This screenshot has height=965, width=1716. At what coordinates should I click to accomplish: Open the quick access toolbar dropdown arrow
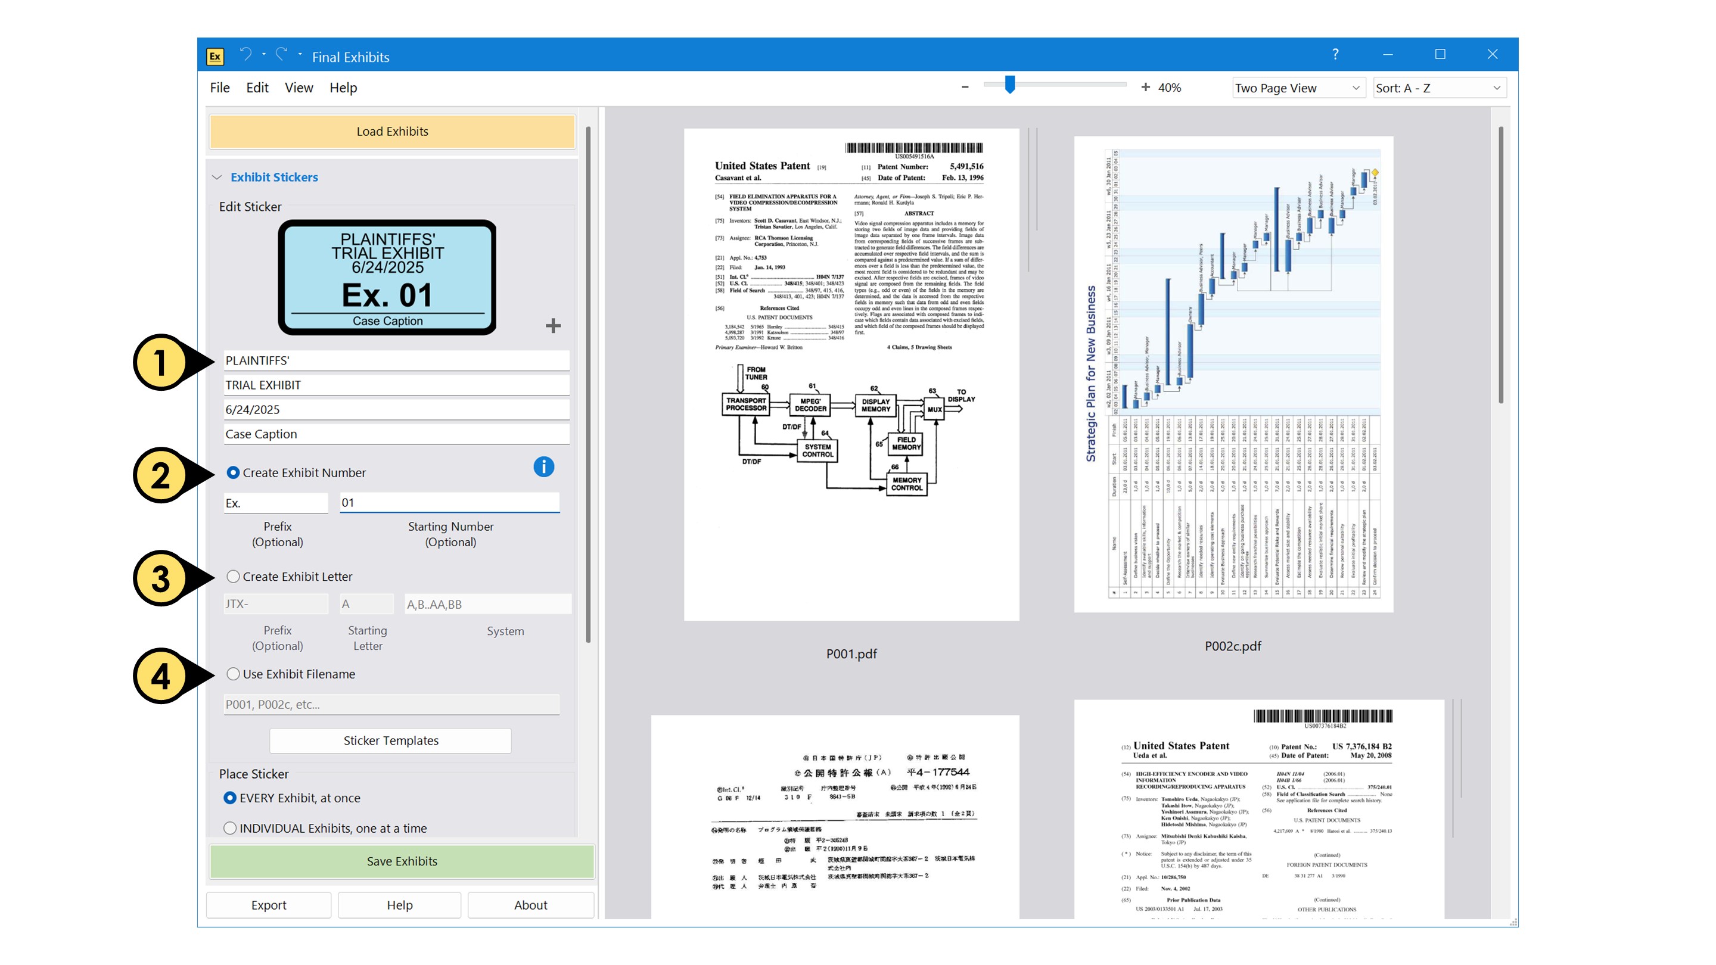300,54
